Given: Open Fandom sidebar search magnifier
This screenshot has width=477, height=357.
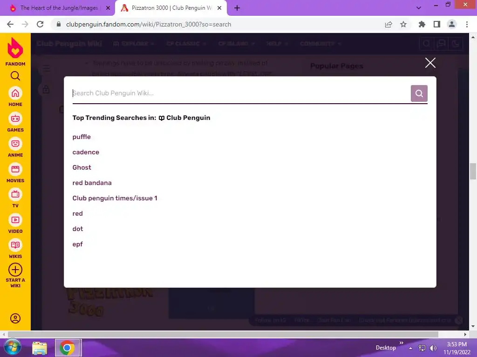Looking at the screenshot, I should 15,76.
